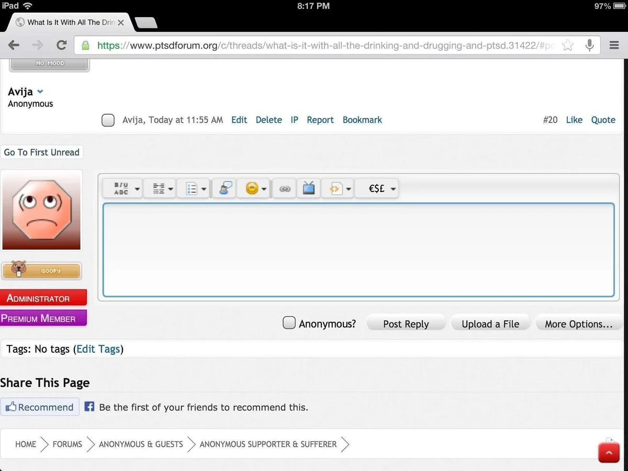Like Avija's post

pos(574,120)
